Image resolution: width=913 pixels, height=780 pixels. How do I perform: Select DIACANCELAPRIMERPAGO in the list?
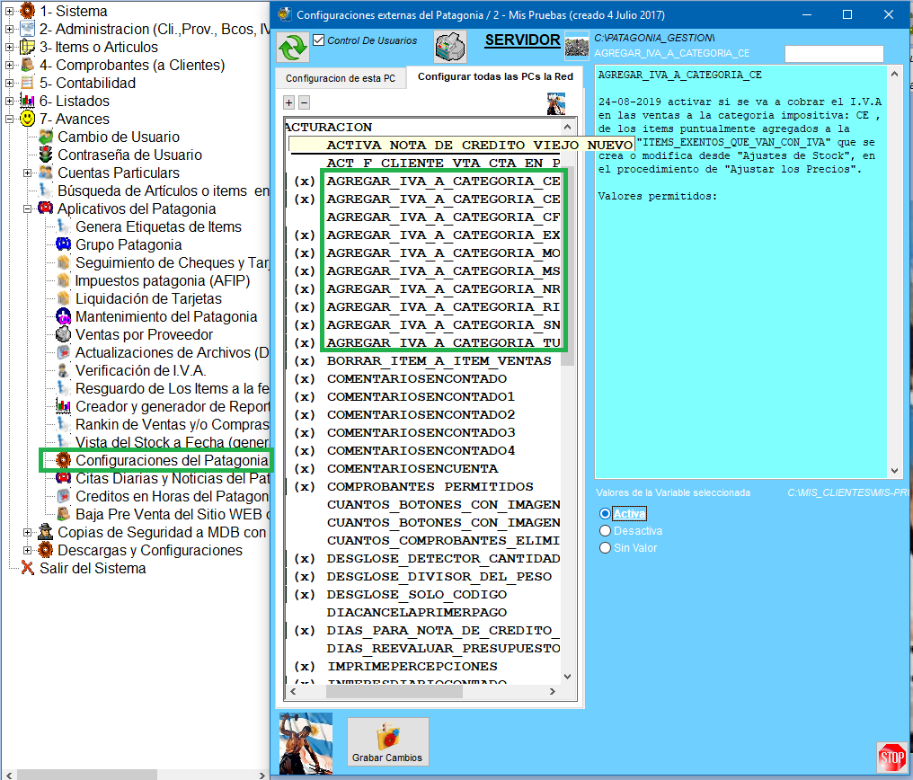click(x=417, y=612)
